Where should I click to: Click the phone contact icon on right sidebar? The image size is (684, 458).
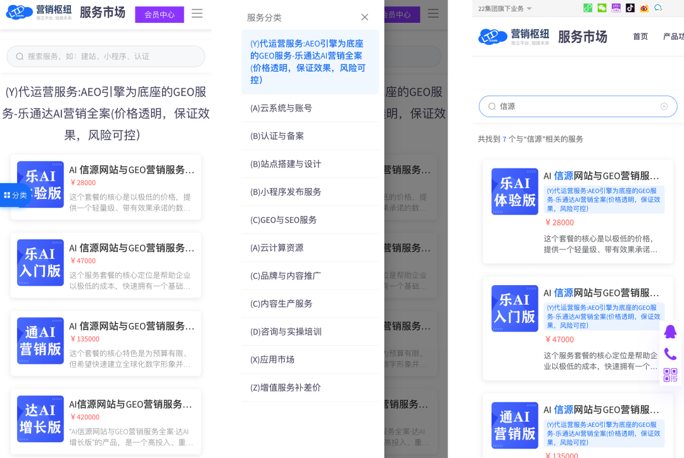(x=670, y=353)
